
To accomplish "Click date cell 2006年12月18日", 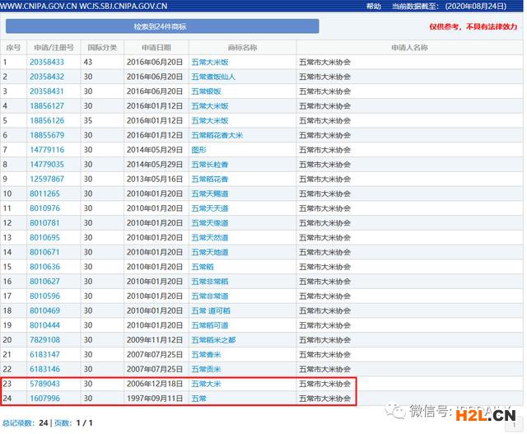I will (155, 384).
